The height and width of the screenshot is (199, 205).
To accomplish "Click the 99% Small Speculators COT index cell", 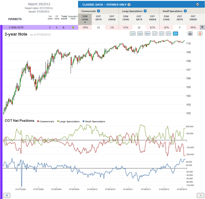I will (193, 27).
